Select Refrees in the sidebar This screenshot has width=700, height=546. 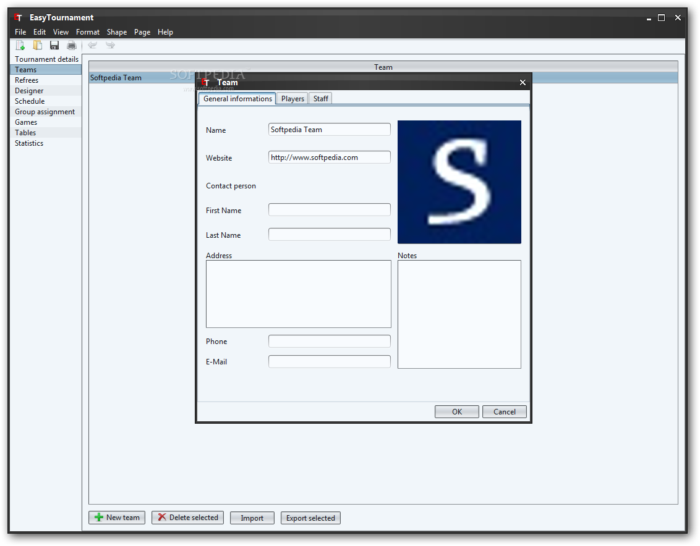click(46, 80)
